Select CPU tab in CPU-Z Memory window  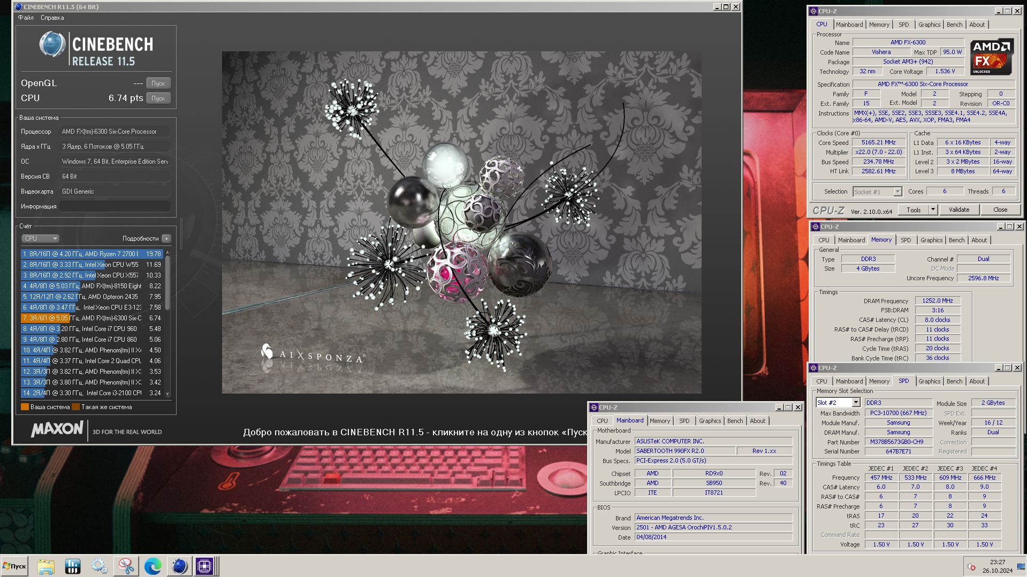coord(824,240)
